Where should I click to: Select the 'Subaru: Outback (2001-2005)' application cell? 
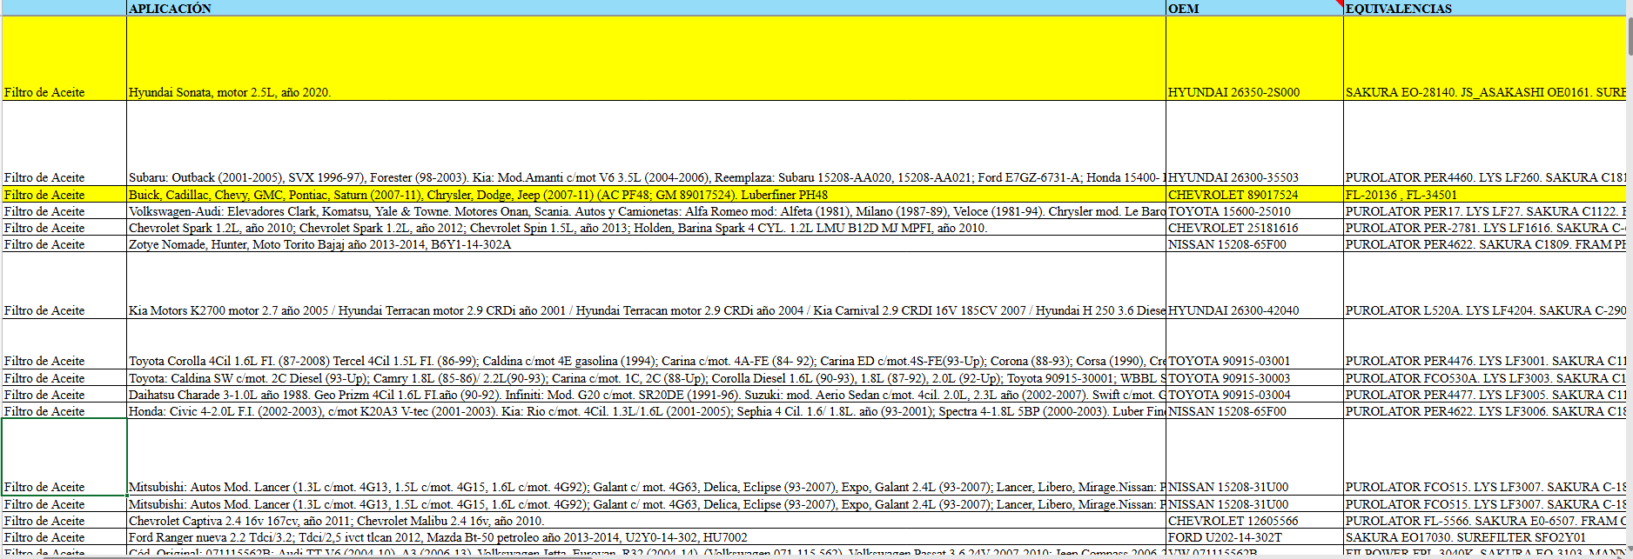(x=646, y=143)
